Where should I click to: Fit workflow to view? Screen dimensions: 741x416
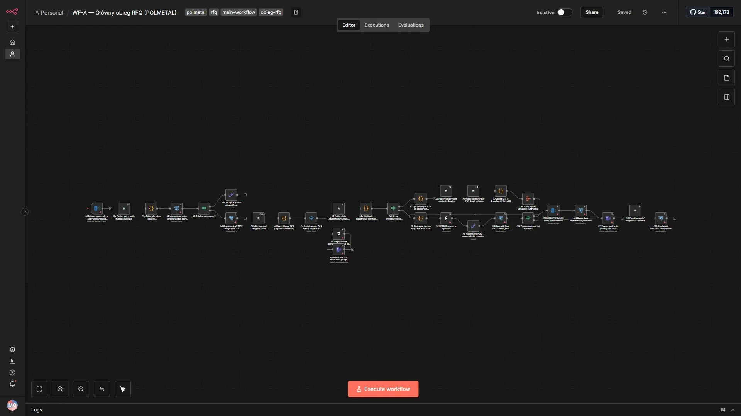pos(39,389)
